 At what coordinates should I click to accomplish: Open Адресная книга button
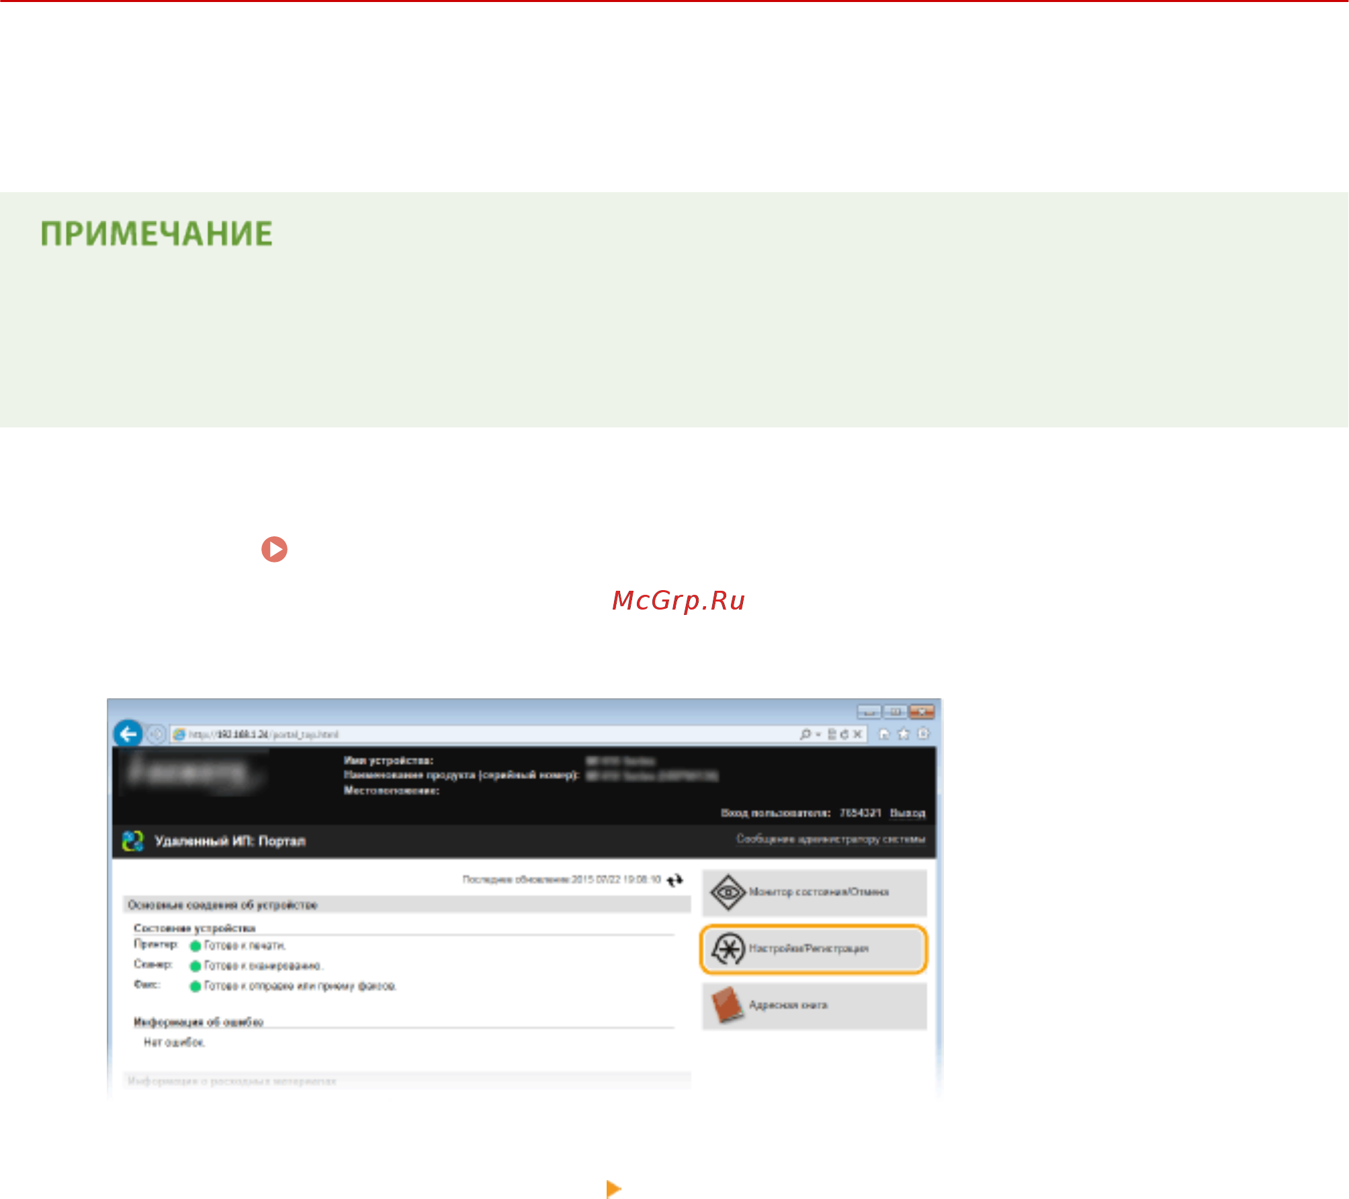(x=814, y=1005)
